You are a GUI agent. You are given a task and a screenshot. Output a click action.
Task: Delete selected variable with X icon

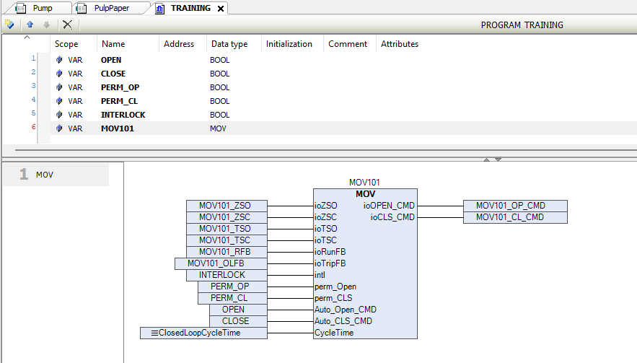(67, 25)
